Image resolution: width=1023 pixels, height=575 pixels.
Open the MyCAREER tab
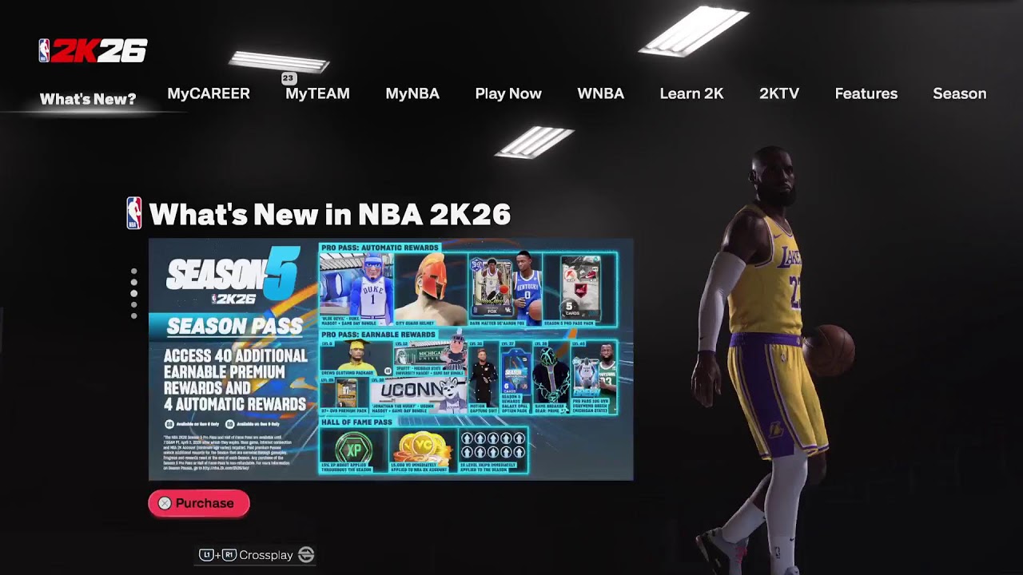point(209,93)
